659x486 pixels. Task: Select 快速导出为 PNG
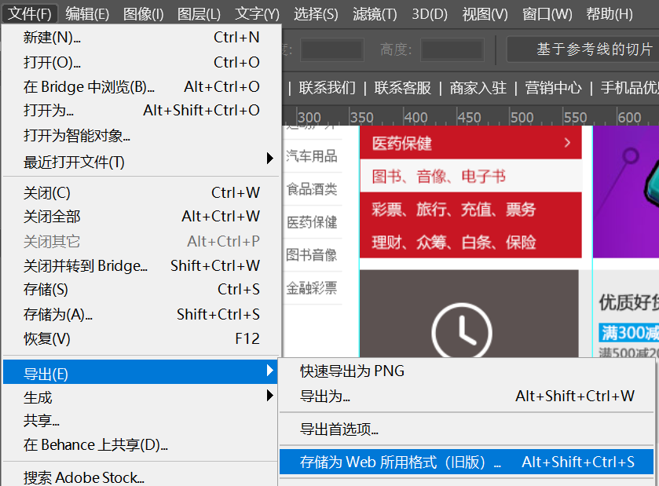(x=467, y=371)
